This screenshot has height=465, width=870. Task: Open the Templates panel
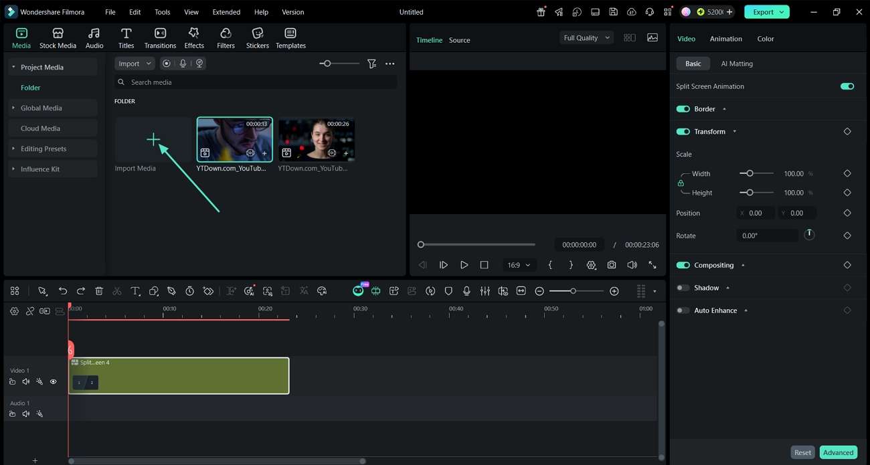point(290,38)
